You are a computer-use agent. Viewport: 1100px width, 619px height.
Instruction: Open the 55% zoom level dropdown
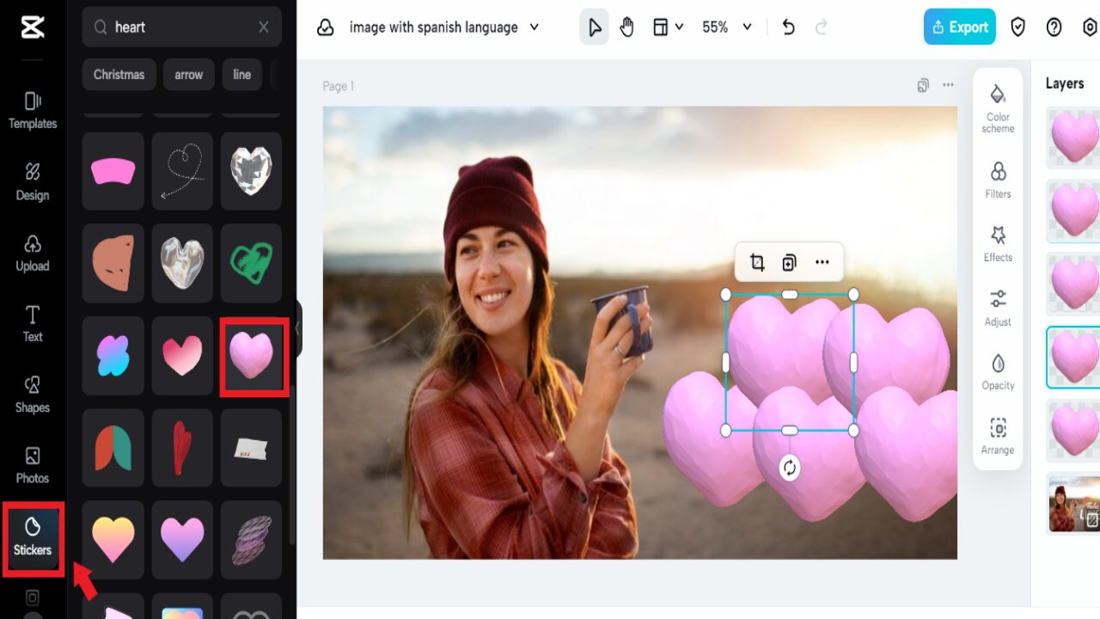(x=727, y=28)
